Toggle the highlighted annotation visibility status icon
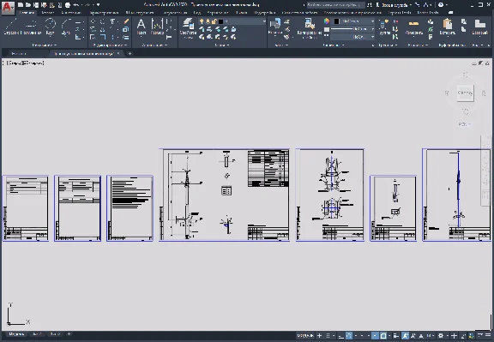The width and height of the screenshot is (494, 342). point(405,336)
